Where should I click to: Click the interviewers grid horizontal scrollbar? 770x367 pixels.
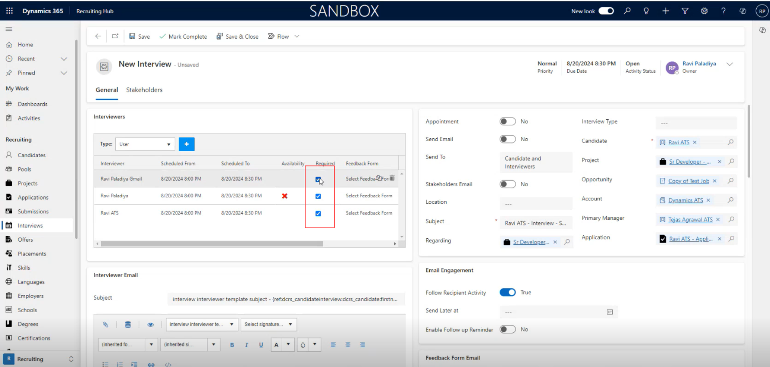(212, 244)
